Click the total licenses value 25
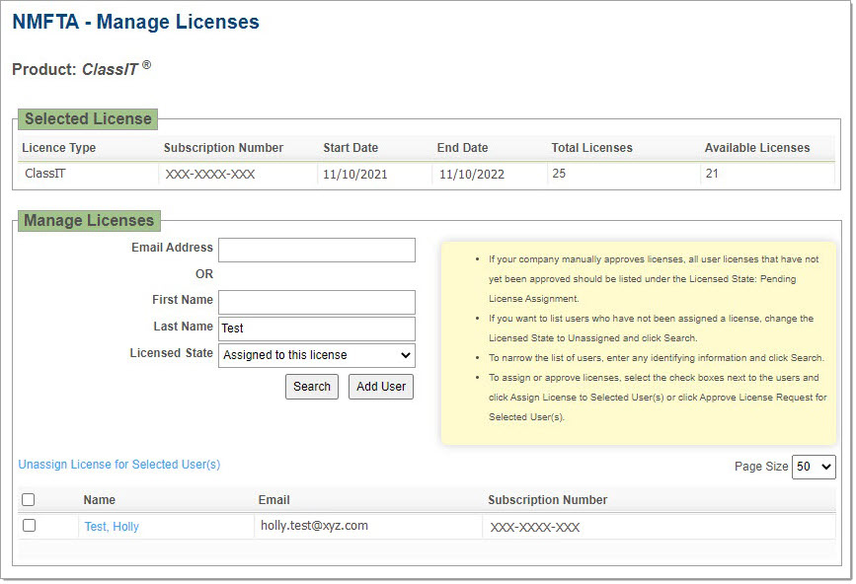The image size is (856, 584). [559, 174]
